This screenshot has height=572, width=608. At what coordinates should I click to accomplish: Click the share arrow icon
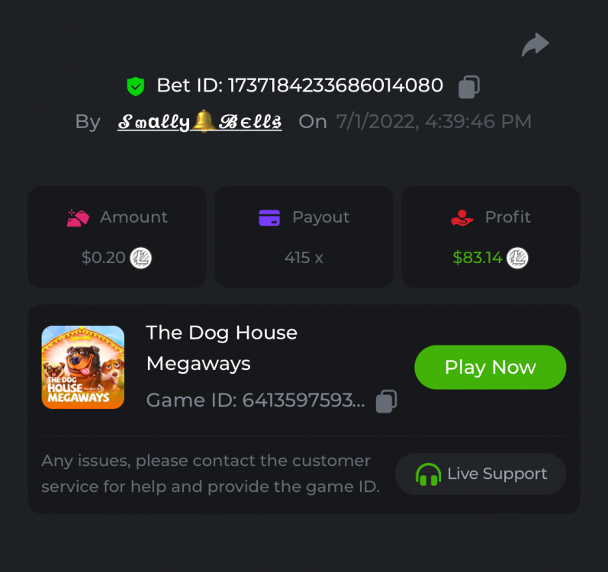click(535, 45)
